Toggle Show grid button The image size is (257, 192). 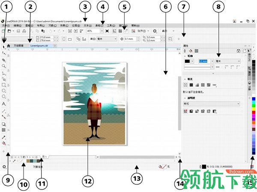120,31
